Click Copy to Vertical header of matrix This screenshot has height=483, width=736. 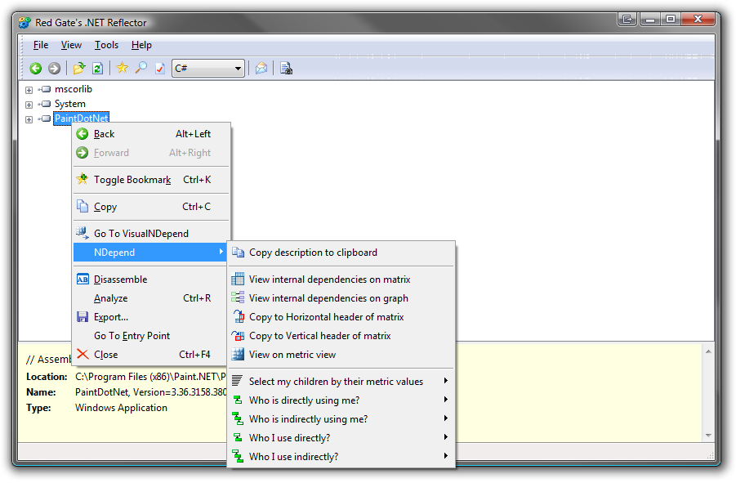(x=341, y=336)
